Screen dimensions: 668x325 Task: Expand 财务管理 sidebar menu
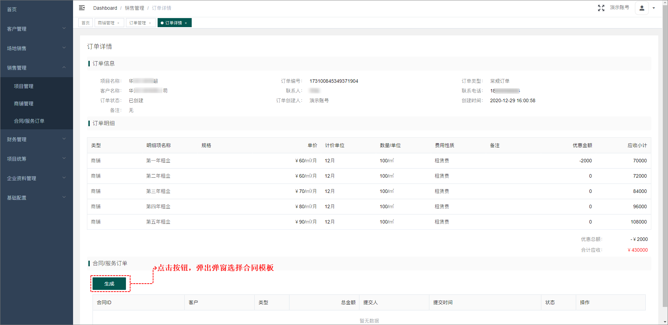37,139
